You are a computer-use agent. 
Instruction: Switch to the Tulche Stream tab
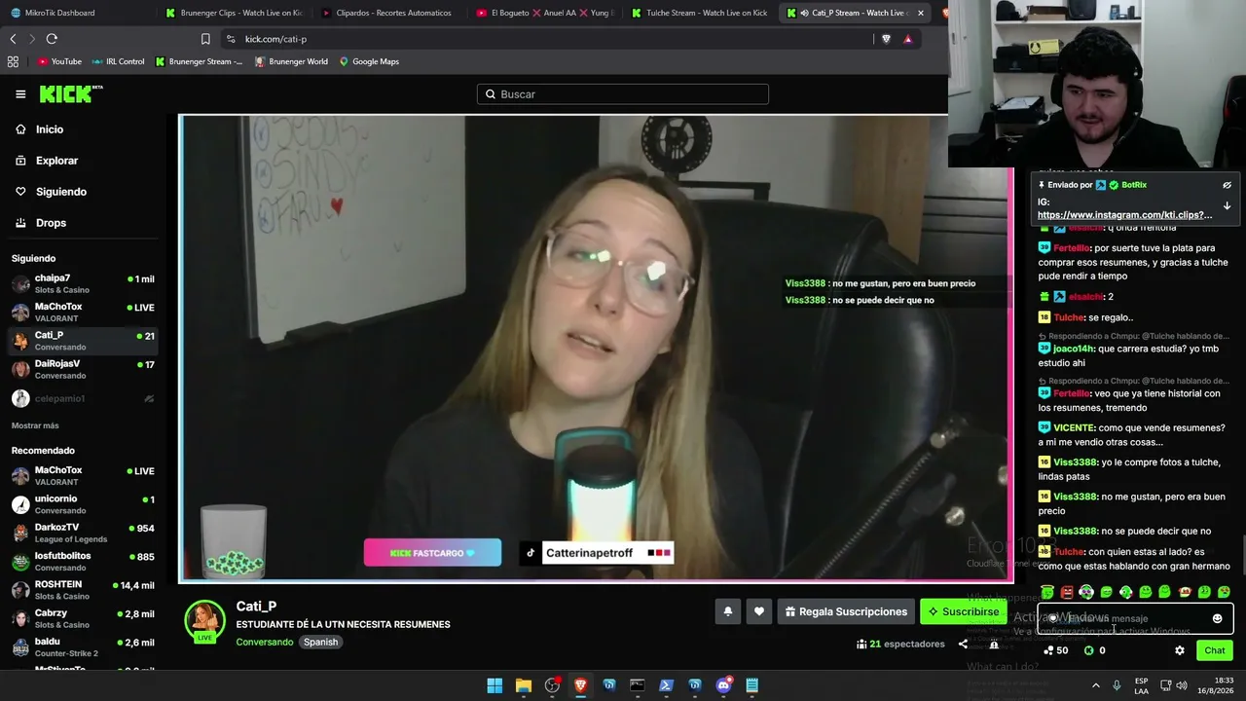tap(701, 13)
